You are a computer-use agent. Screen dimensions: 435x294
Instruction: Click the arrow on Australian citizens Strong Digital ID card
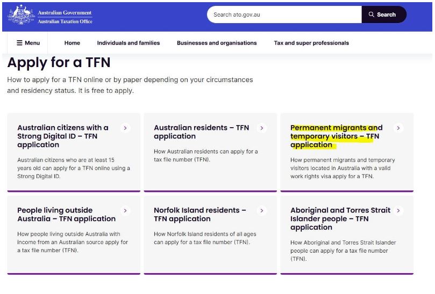tap(125, 128)
